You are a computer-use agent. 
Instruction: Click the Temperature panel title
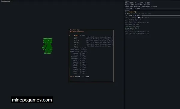pyautogui.click(x=6, y=1)
